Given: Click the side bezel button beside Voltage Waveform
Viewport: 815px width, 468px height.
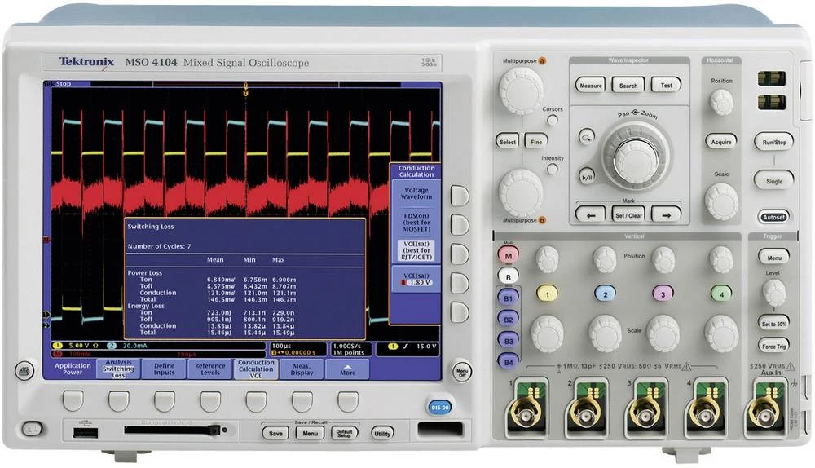Looking at the screenshot, I should coord(460,196).
